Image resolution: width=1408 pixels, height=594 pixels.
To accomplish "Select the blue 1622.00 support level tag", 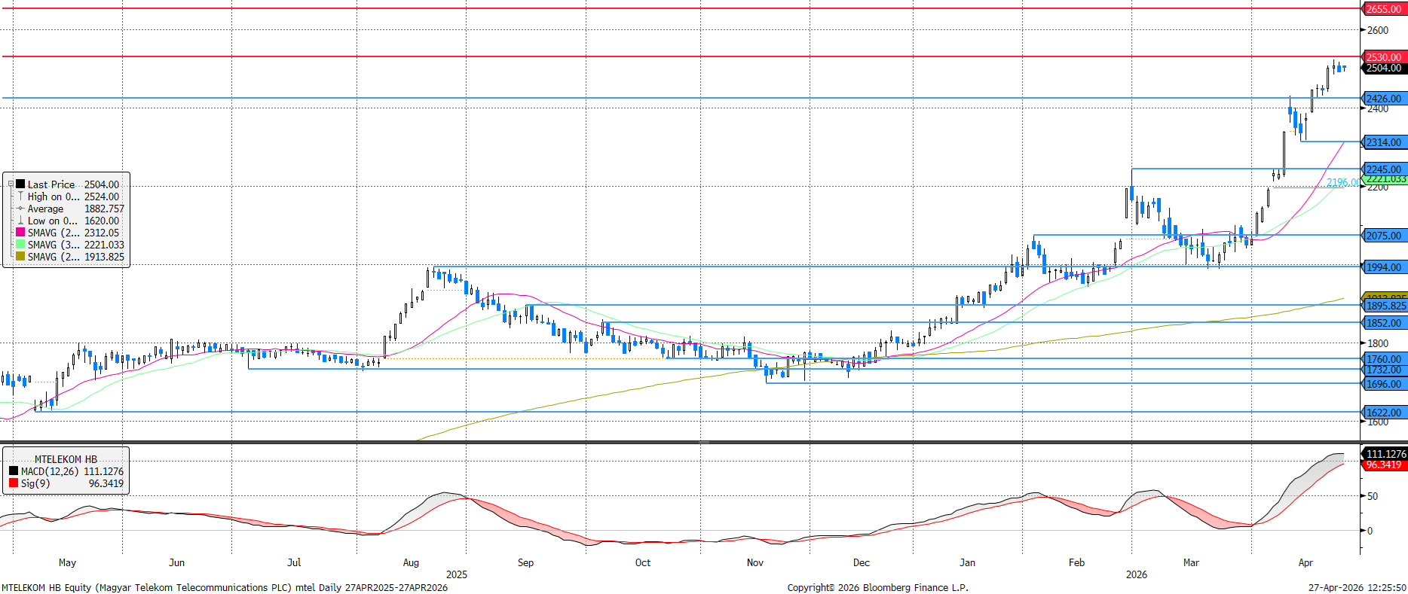I will click(1384, 413).
